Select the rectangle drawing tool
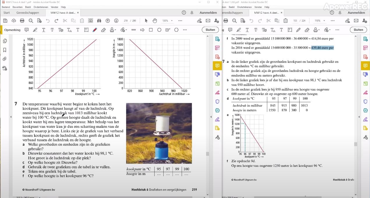 (x=151, y=30)
